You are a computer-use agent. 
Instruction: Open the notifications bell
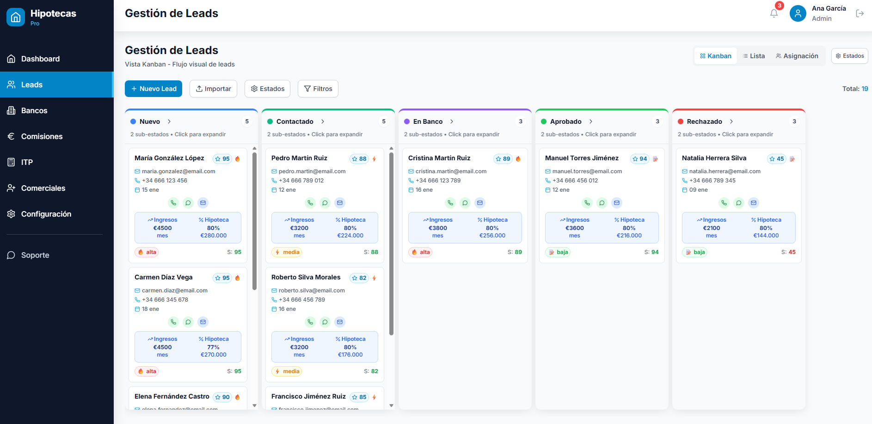[774, 13]
